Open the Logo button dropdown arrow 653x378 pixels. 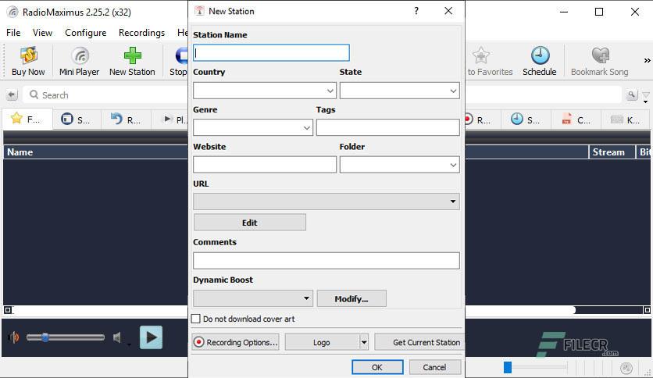click(363, 342)
